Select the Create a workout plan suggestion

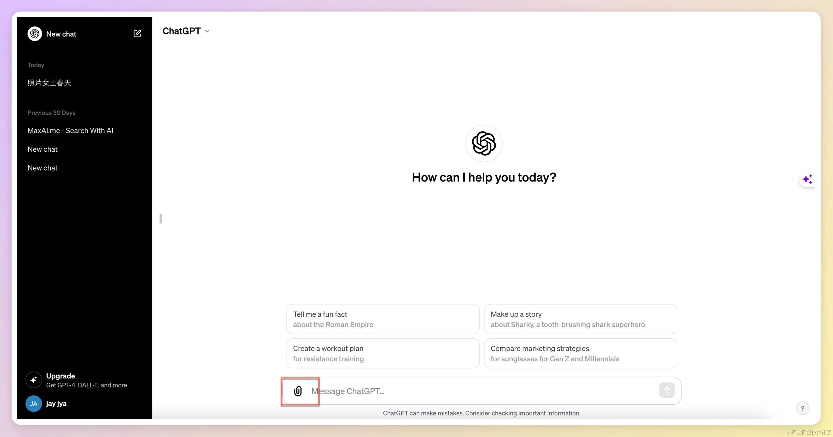click(x=383, y=353)
